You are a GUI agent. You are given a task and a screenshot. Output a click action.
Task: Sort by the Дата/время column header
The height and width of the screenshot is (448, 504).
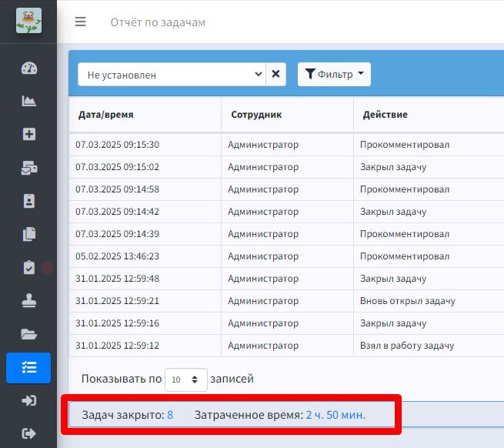[106, 115]
